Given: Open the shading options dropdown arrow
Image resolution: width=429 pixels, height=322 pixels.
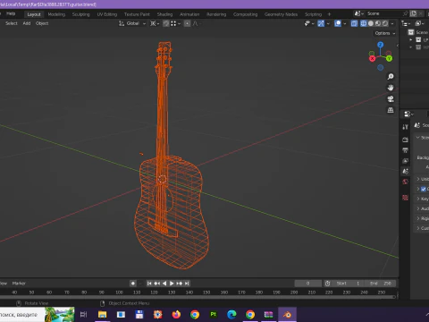Looking at the screenshot, I should [392, 23].
